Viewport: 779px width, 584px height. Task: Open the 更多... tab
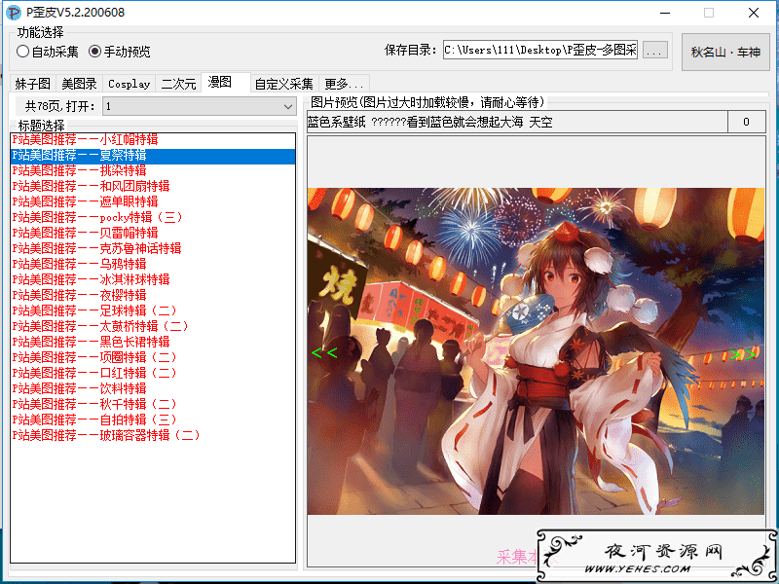345,84
